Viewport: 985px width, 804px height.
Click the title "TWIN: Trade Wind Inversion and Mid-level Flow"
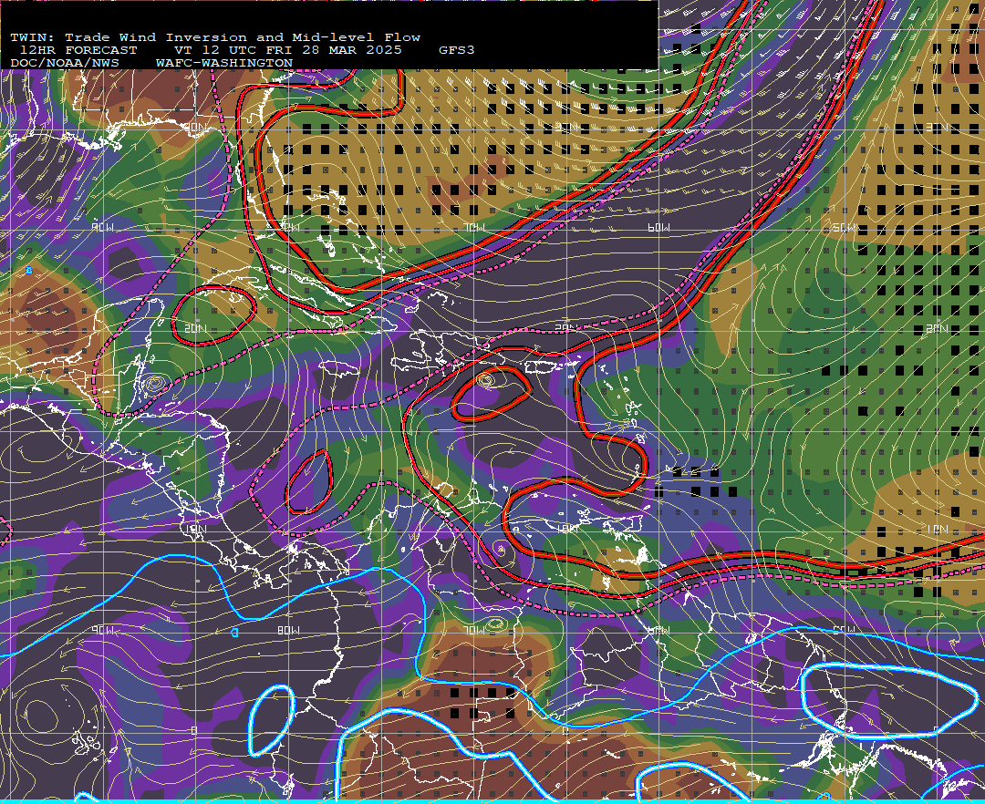click(x=215, y=37)
